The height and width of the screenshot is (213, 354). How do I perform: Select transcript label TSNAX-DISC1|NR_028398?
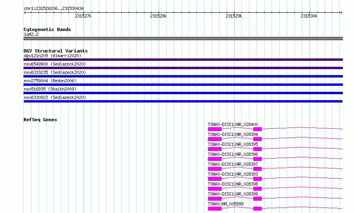233,184
